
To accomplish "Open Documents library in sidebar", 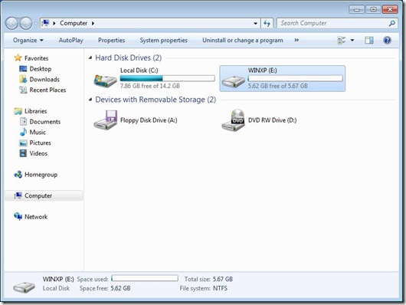I will (45, 122).
